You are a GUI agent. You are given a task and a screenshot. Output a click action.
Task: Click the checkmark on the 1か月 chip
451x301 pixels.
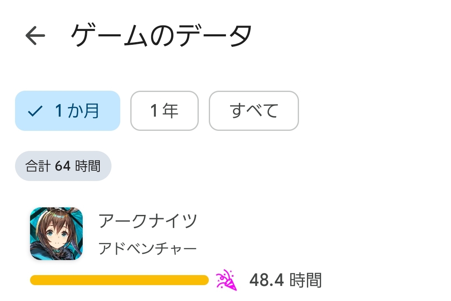click(35, 111)
